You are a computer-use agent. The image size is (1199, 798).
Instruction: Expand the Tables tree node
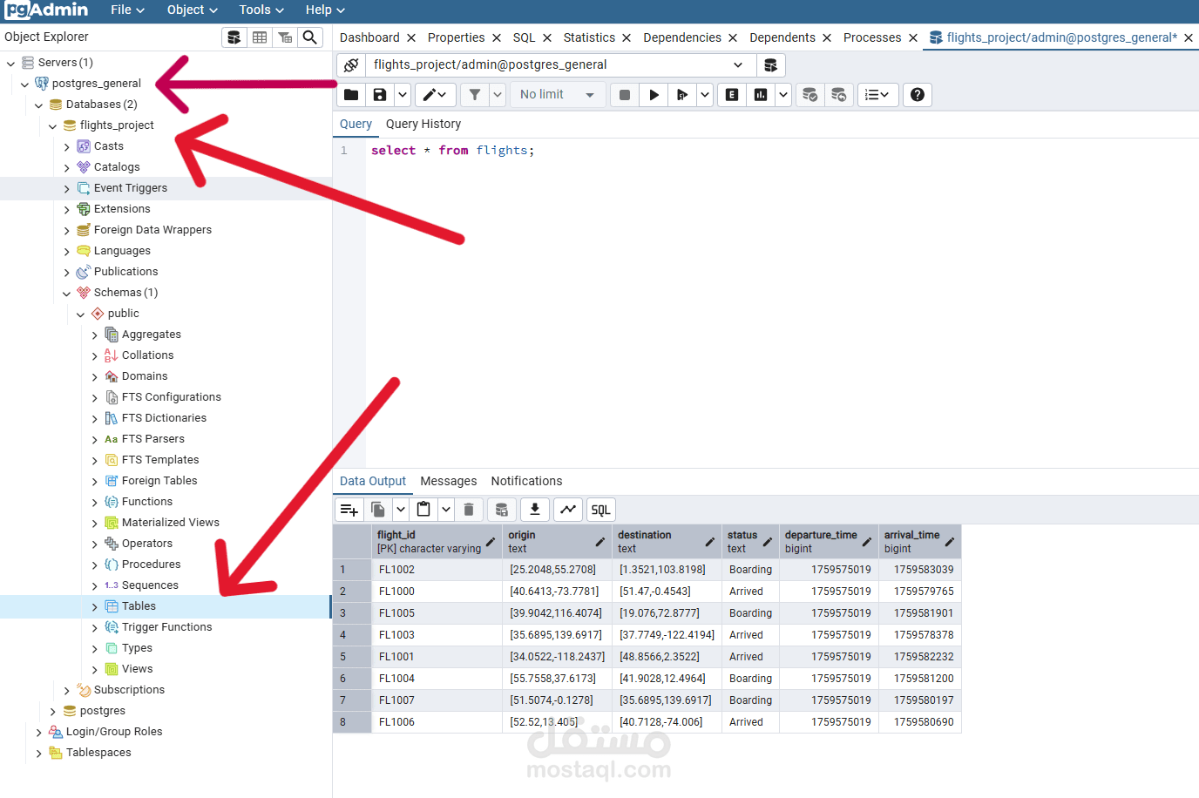pos(95,606)
